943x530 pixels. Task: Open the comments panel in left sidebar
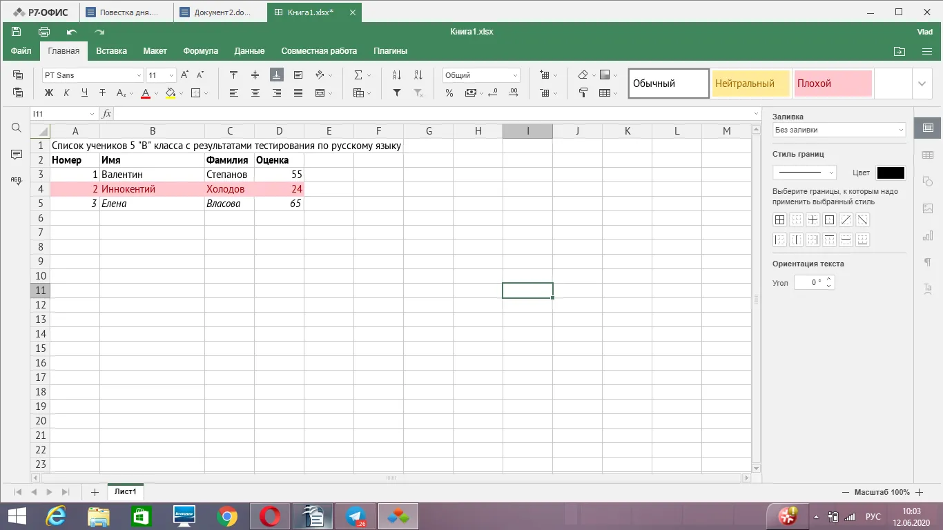[x=17, y=155]
